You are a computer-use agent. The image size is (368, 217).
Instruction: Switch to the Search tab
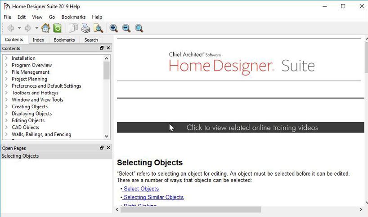[91, 40]
